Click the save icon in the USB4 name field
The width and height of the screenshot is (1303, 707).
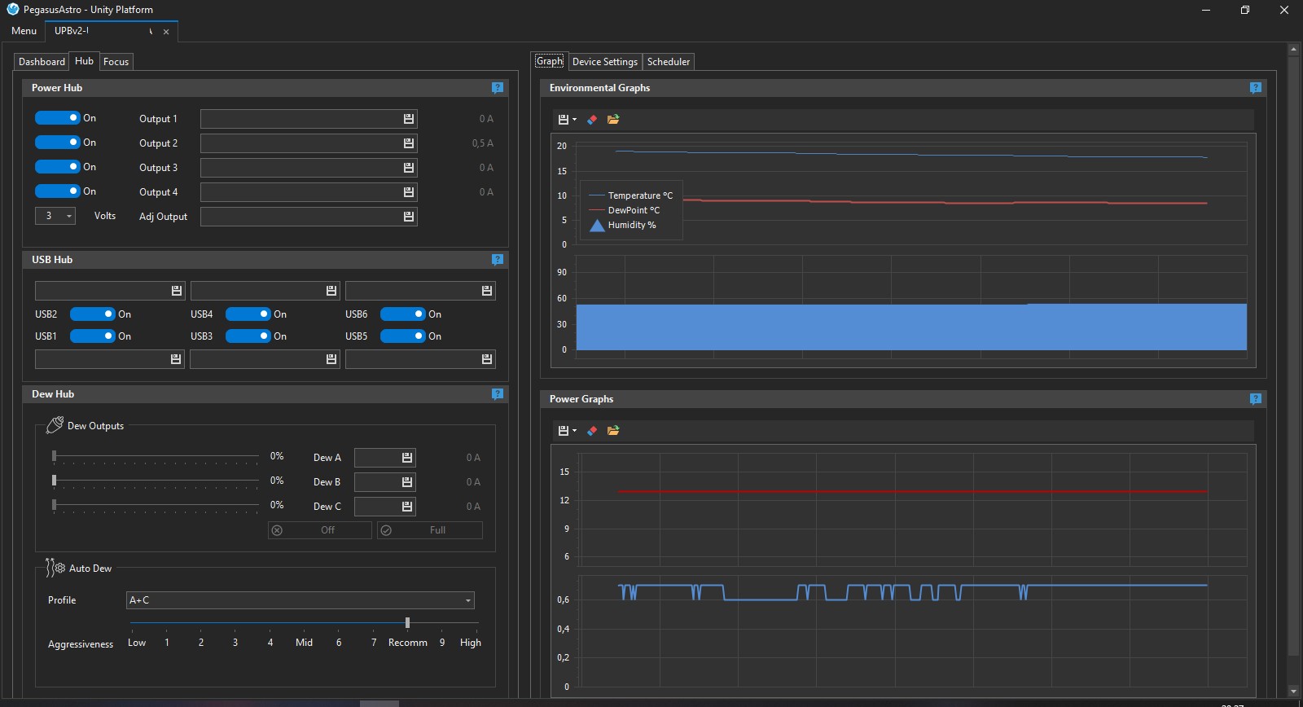click(331, 291)
